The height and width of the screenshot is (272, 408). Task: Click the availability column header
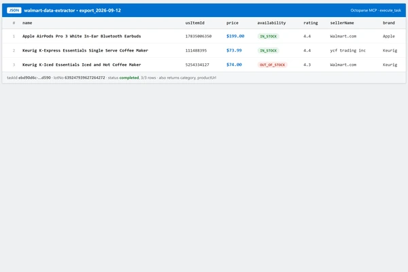[271, 23]
